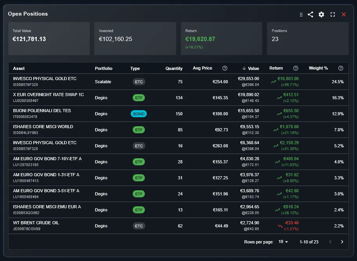Click the ETF badge on ISHARES CORE MSCI WORLD
This screenshot has height=261, width=357.
(139, 130)
